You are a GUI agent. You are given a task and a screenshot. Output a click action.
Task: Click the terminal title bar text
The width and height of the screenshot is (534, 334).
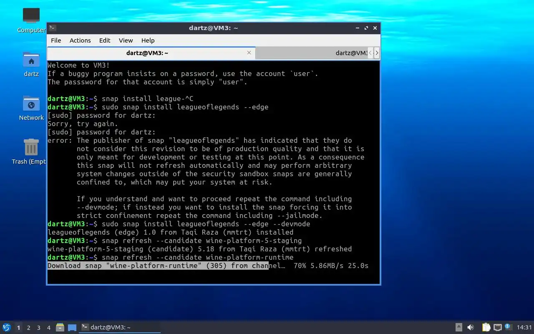pyautogui.click(x=213, y=28)
